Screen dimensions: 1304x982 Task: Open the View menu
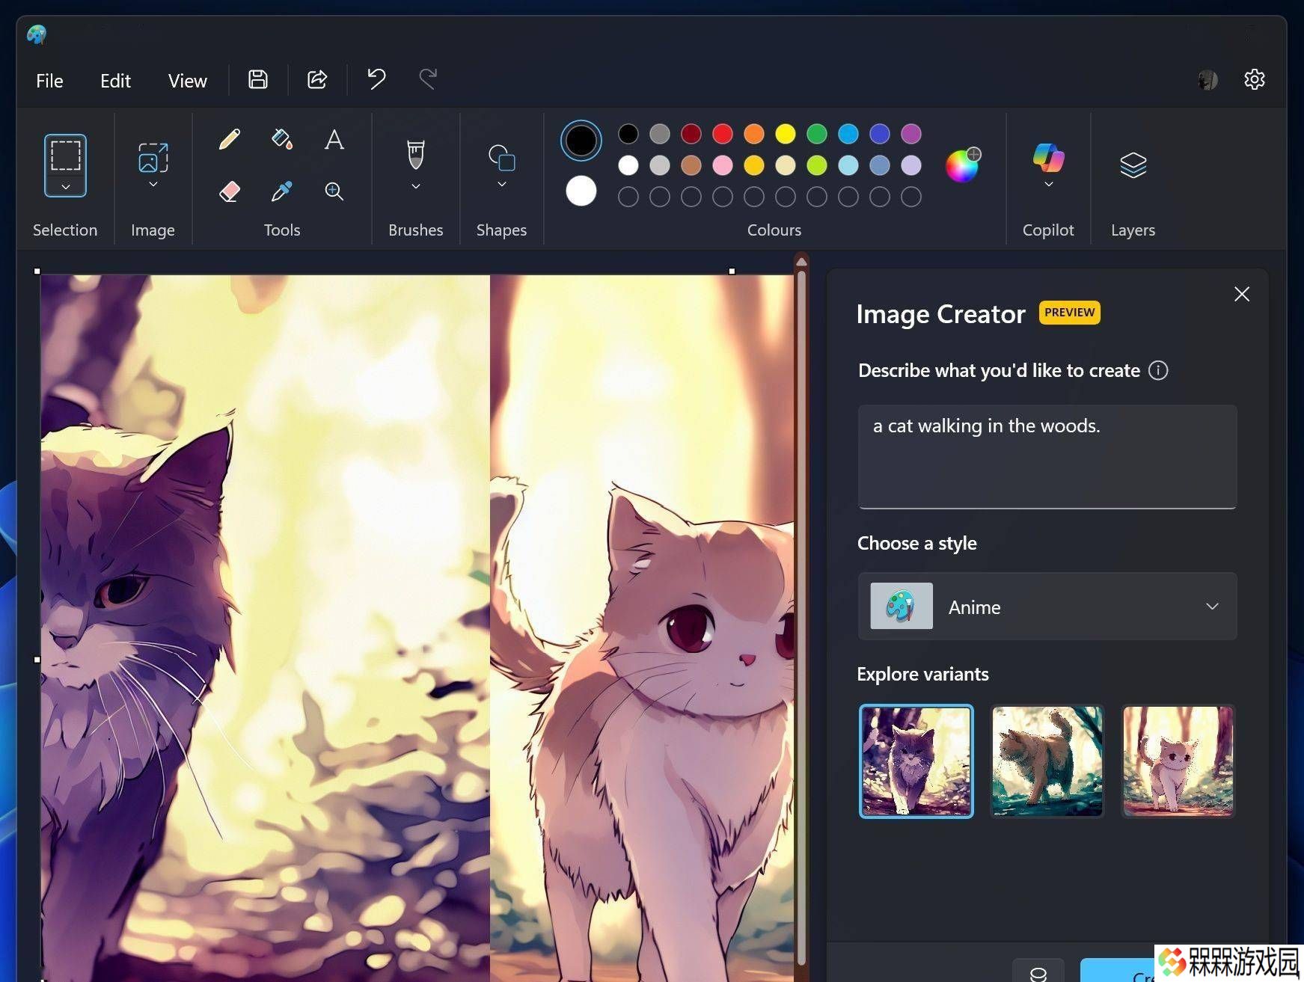tap(187, 81)
